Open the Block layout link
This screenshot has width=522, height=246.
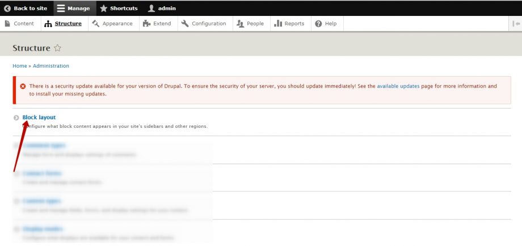click(x=39, y=118)
